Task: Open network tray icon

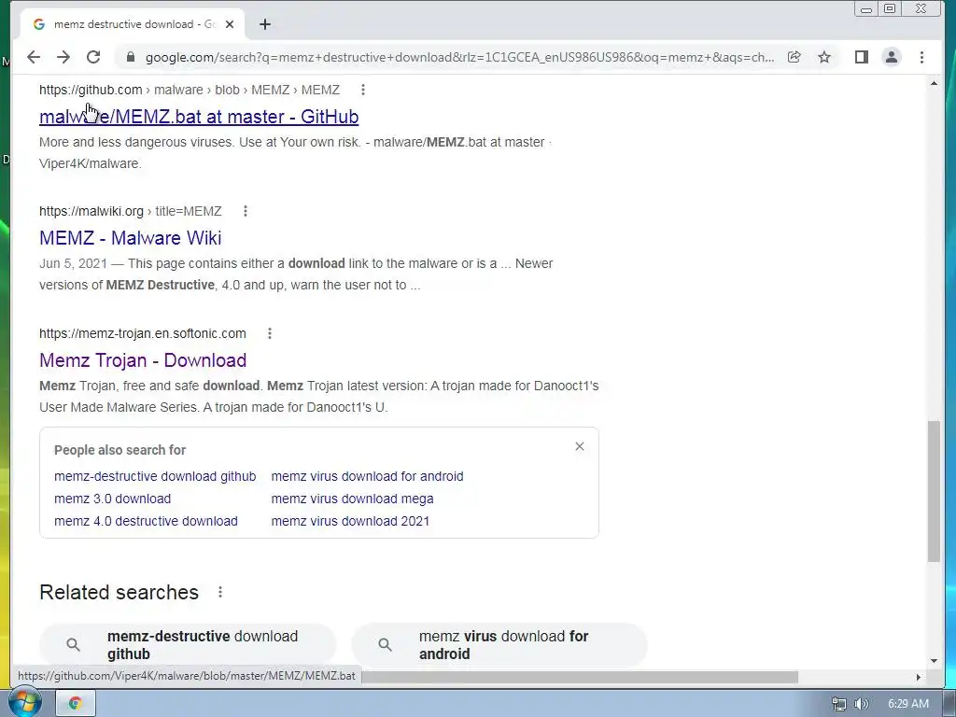Action: click(x=839, y=704)
